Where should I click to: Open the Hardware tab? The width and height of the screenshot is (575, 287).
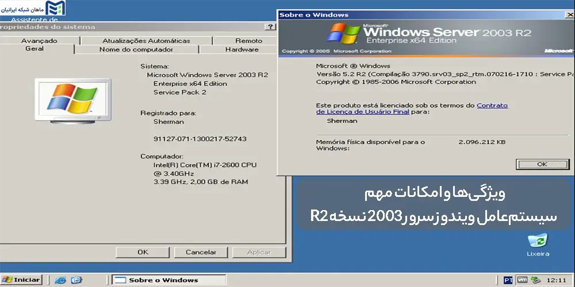click(241, 49)
